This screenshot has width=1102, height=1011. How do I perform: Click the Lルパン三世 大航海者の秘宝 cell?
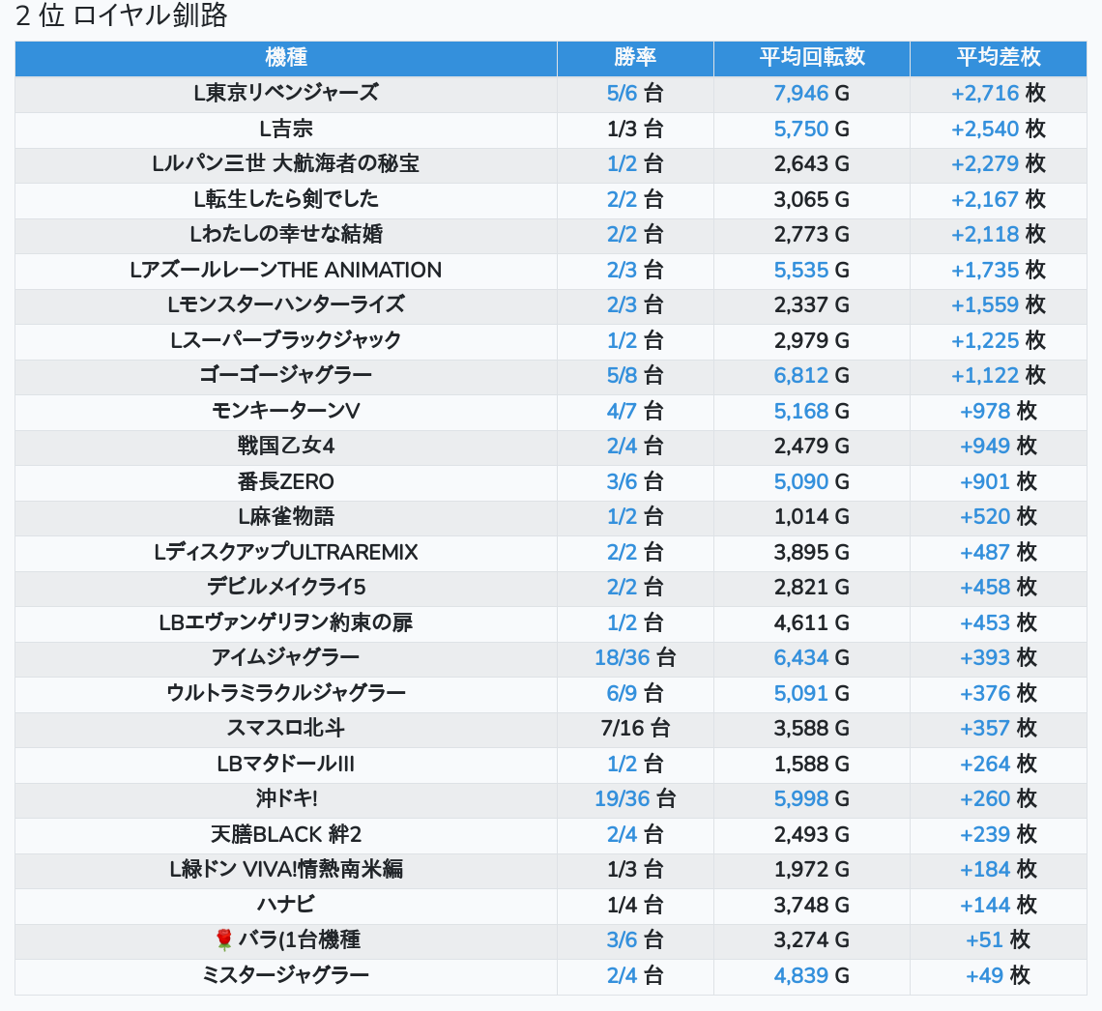(x=286, y=164)
